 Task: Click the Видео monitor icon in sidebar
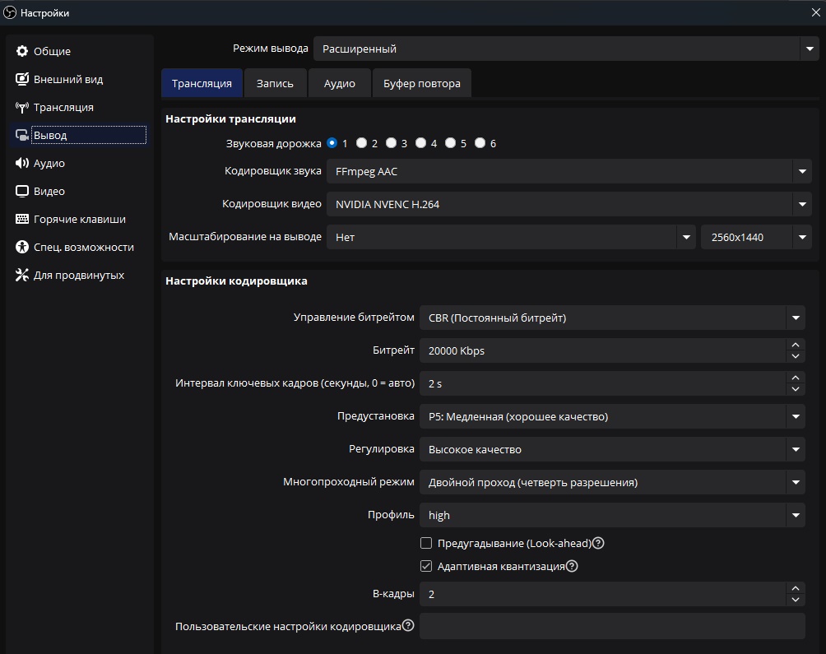pos(22,191)
